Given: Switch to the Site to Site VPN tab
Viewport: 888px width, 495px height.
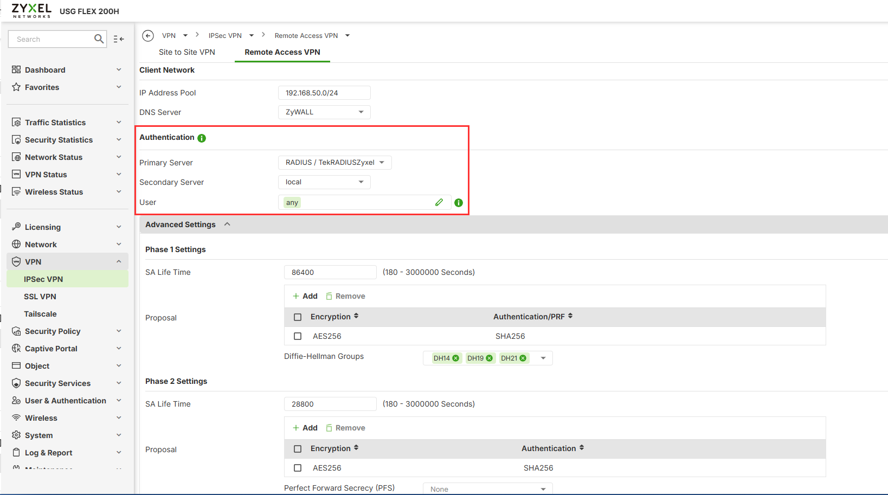Looking at the screenshot, I should tap(187, 52).
